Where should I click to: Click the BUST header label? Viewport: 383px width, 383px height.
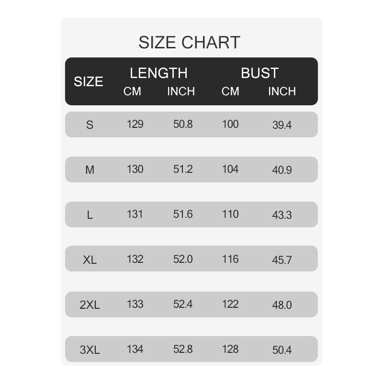point(259,73)
